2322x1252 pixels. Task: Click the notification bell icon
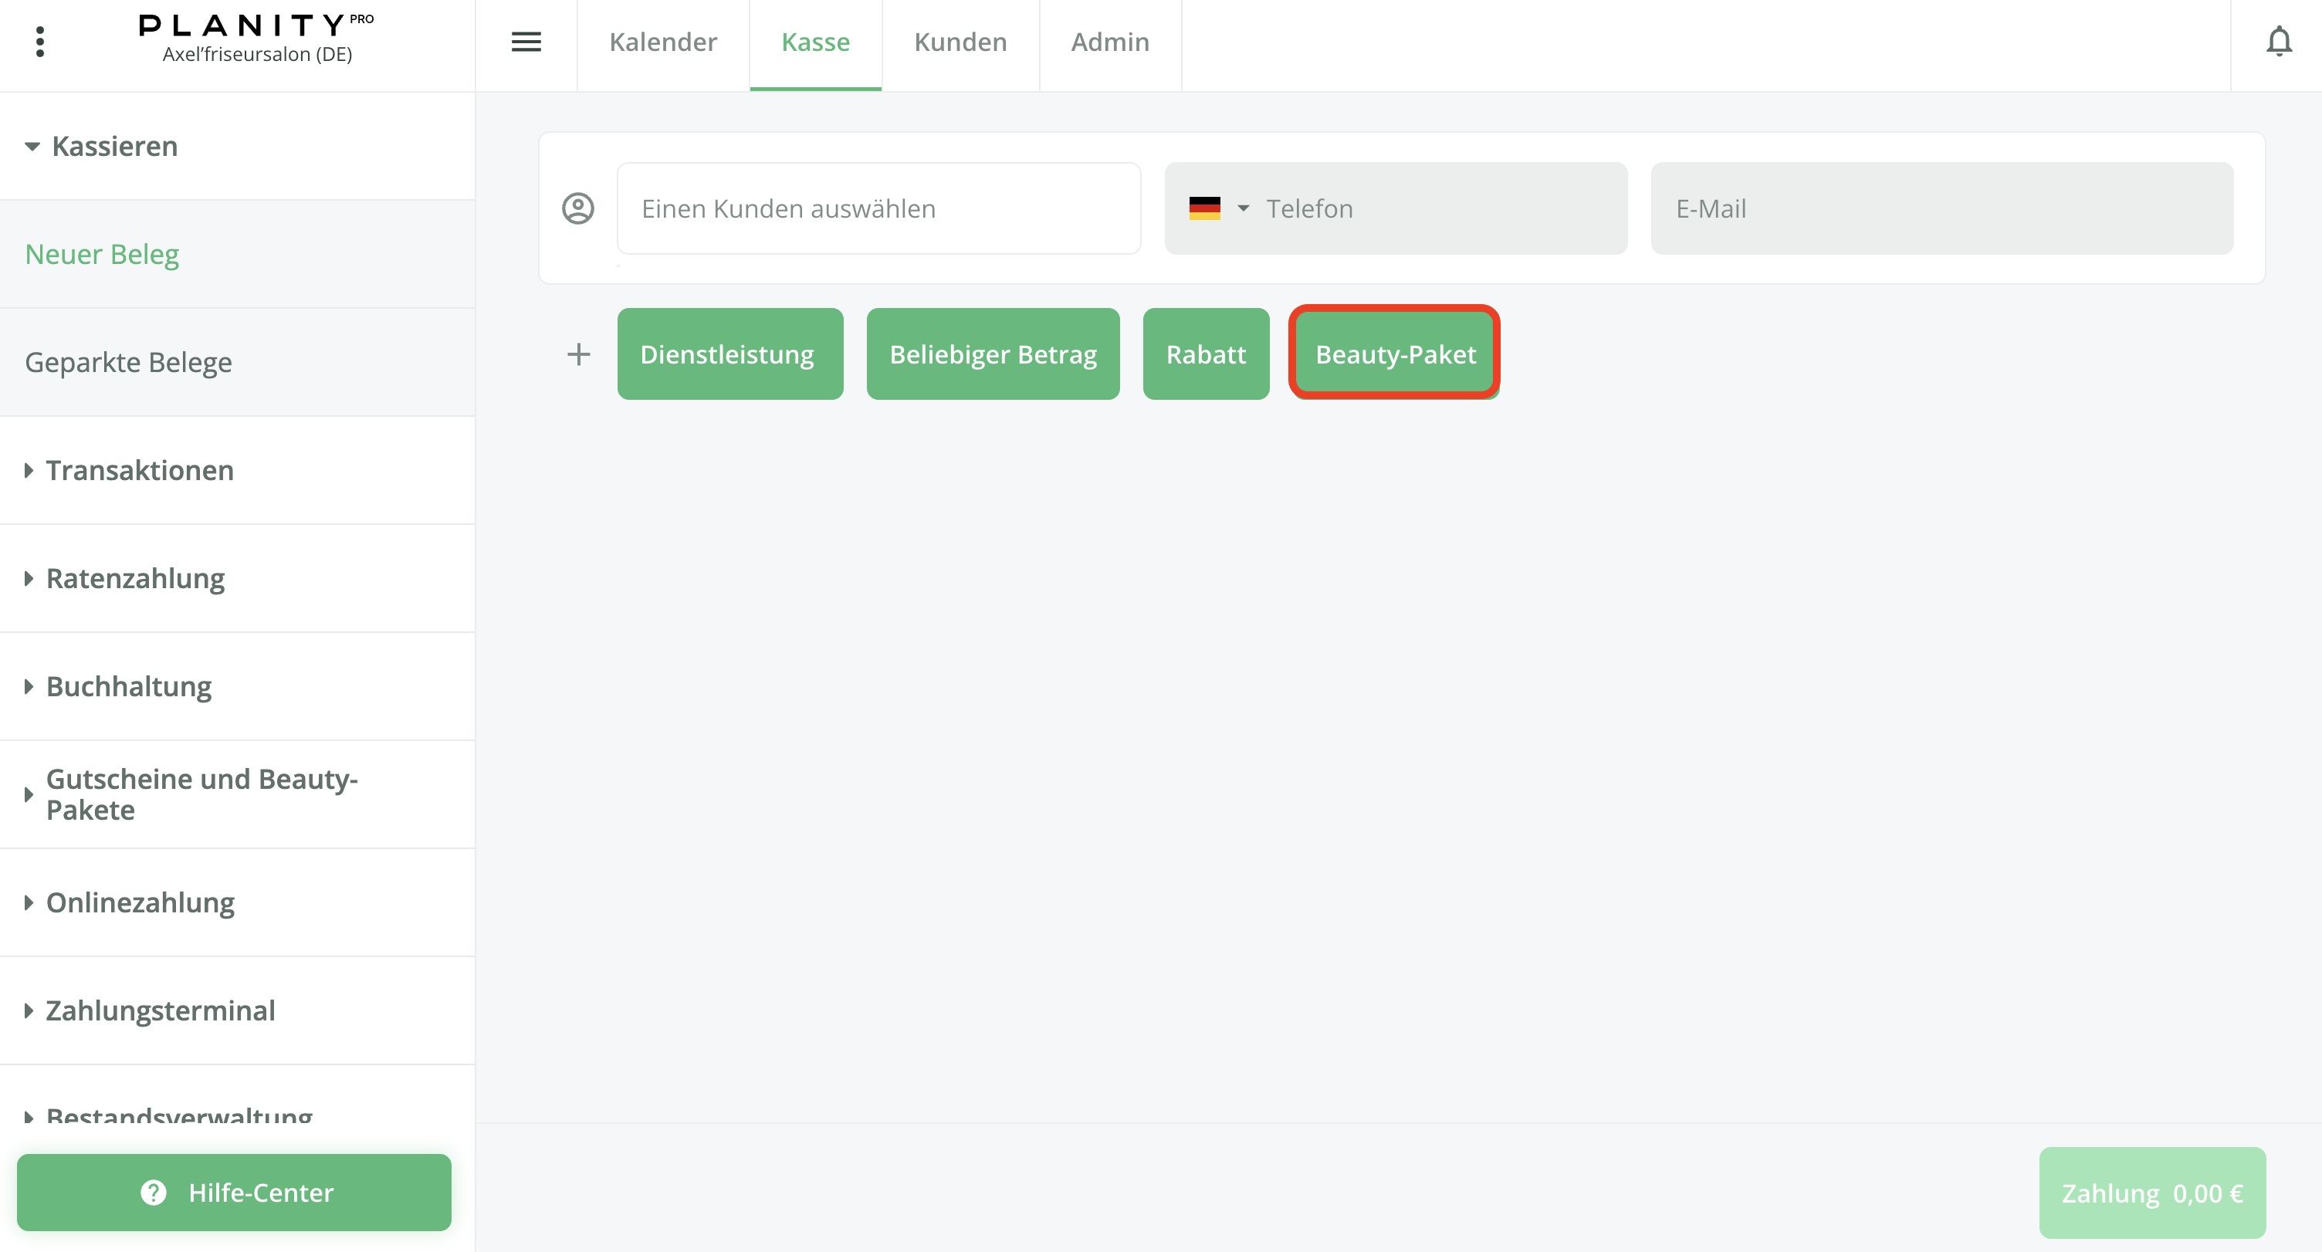click(x=2278, y=41)
